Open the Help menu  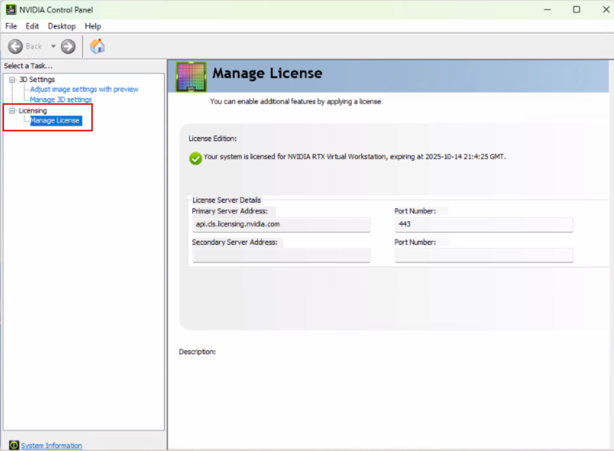[x=93, y=26]
